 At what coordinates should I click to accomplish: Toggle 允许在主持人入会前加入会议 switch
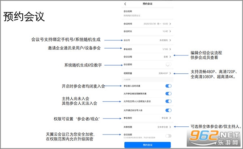click(168, 101)
